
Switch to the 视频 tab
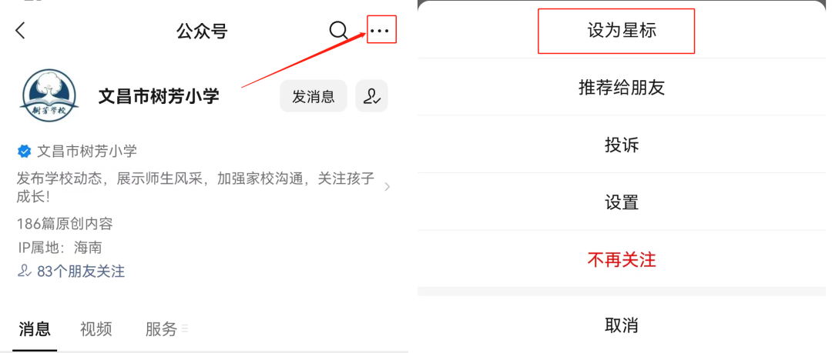point(96,329)
